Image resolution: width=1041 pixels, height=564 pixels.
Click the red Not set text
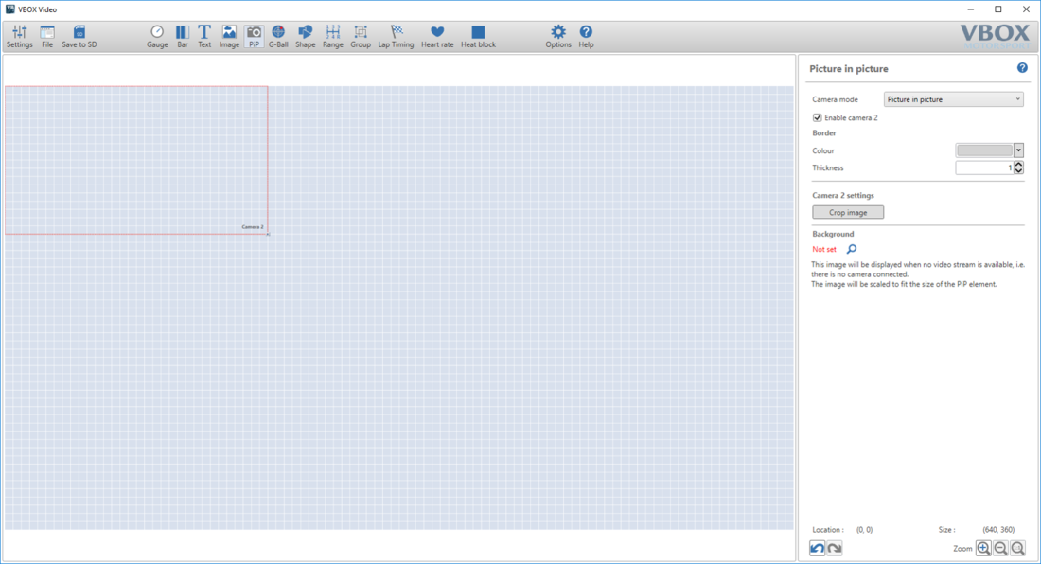(824, 250)
